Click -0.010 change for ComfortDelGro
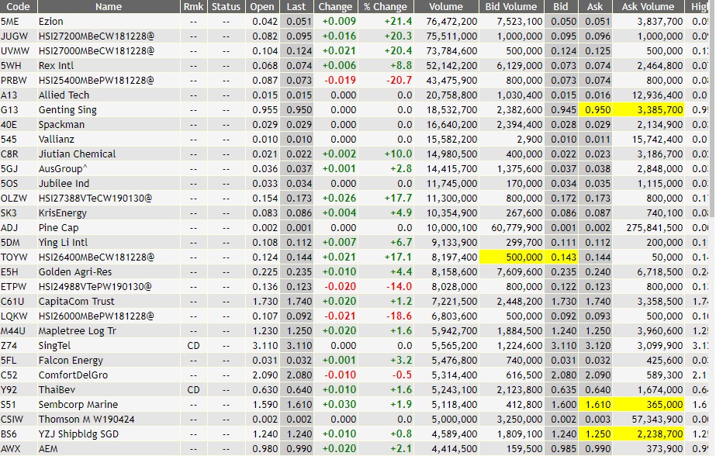 [339, 375]
